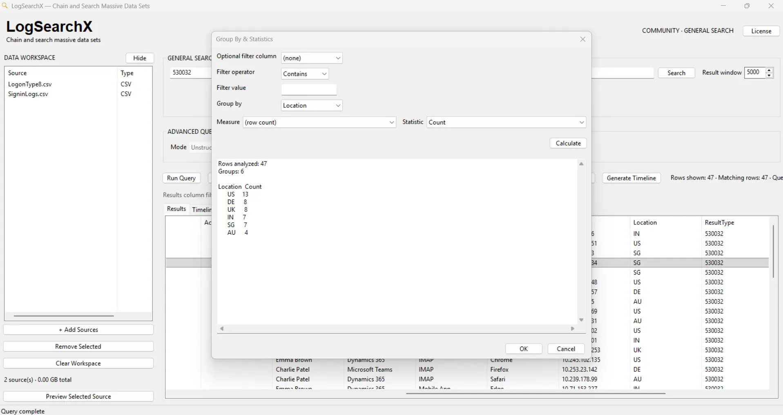Click the AU 4 line in statistics output
The image size is (783, 415).
pos(238,233)
